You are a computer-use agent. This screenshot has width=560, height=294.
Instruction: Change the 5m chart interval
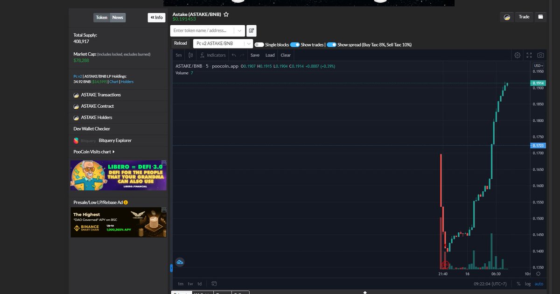point(179,55)
